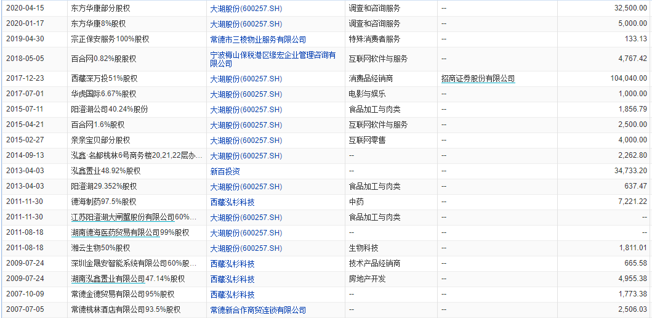Open 常德市三棱物业服务有限公司 buyer link
652x318 pixels.
258,39
